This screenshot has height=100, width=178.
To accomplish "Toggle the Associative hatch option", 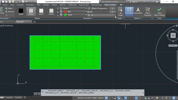I will pos(129,11).
